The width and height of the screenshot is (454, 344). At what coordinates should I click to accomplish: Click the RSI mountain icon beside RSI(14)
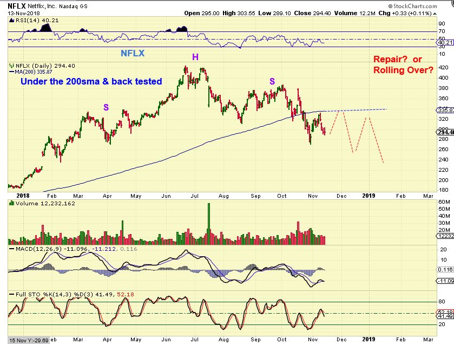click(x=11, y=20)
